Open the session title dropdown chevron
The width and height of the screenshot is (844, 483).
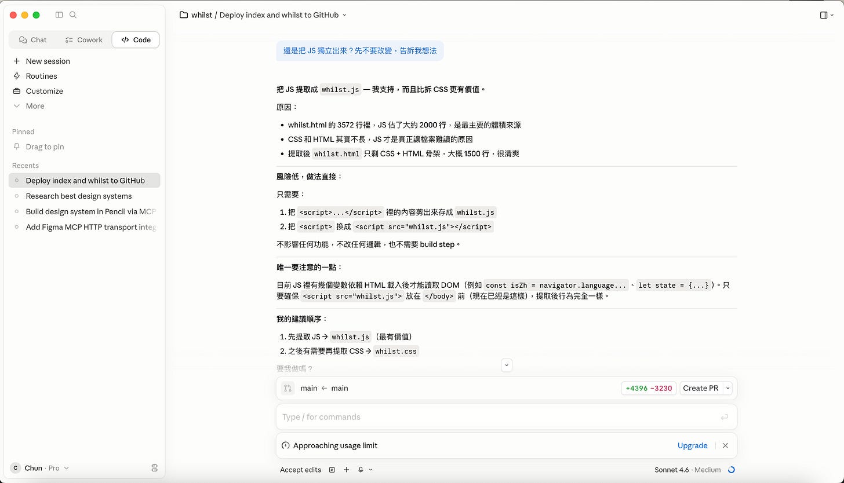(x=344, y=15)
